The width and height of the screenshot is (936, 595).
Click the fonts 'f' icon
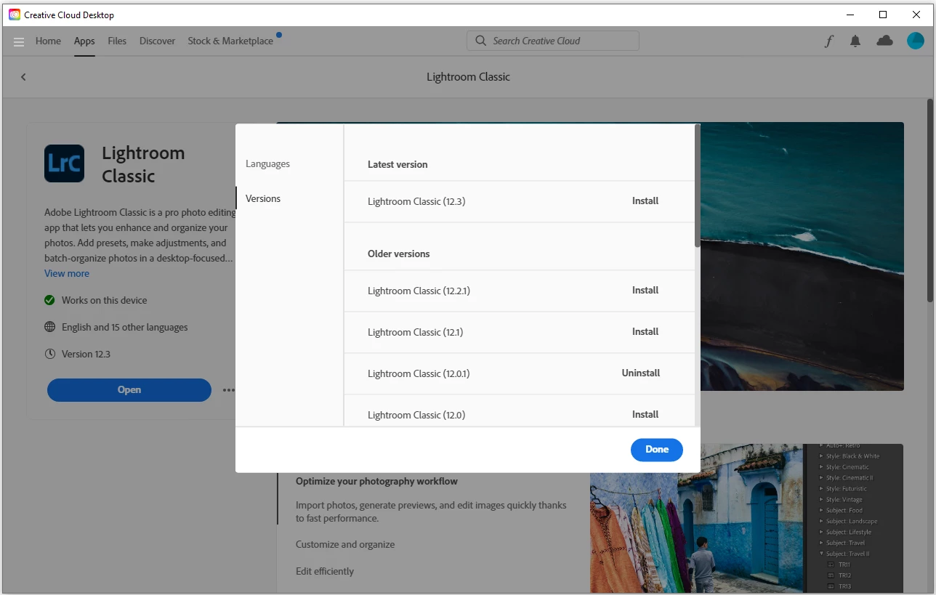pyautogui.click(x=828, y=41)
